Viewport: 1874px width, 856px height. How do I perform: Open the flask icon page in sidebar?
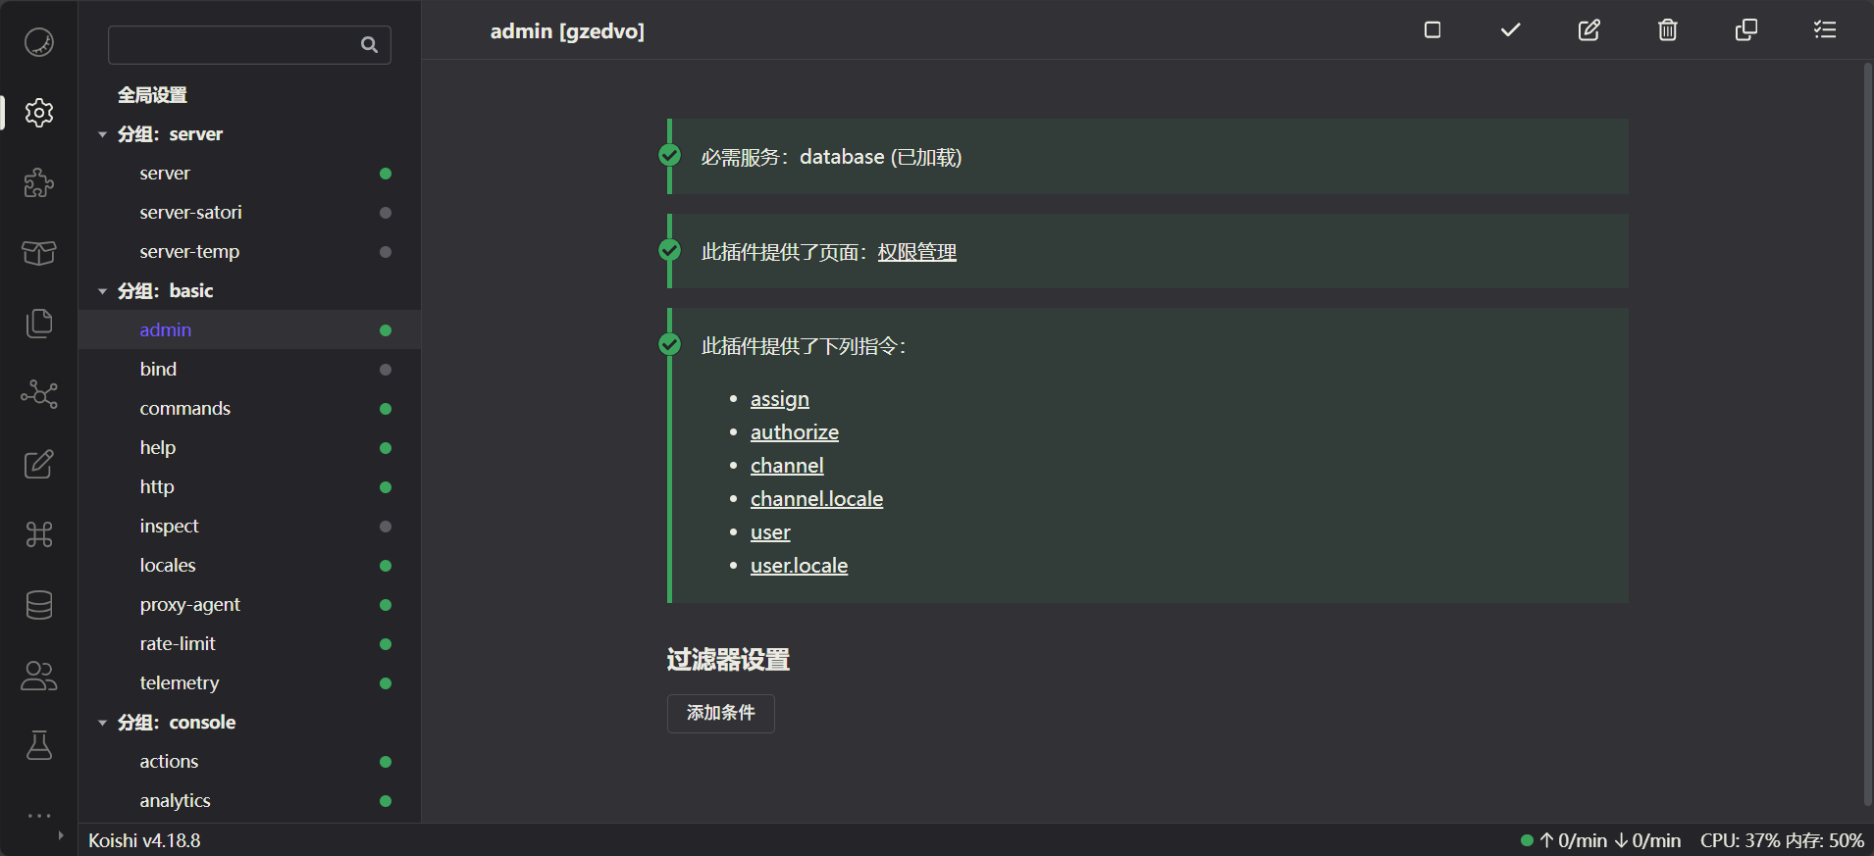tap(39, 745)
